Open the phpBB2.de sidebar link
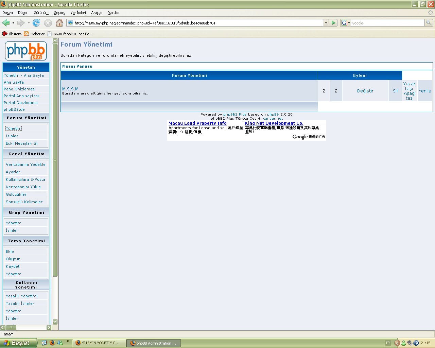Viewport: 435px width, 348px height. coord(14,109)
